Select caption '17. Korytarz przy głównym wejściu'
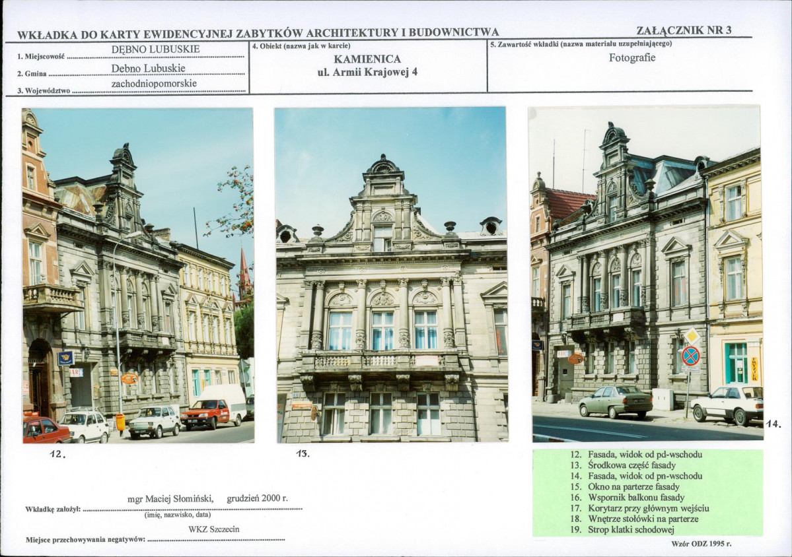The height and width of the screenshot is (557, 792). pyautogui.click(x=639, y=508)
